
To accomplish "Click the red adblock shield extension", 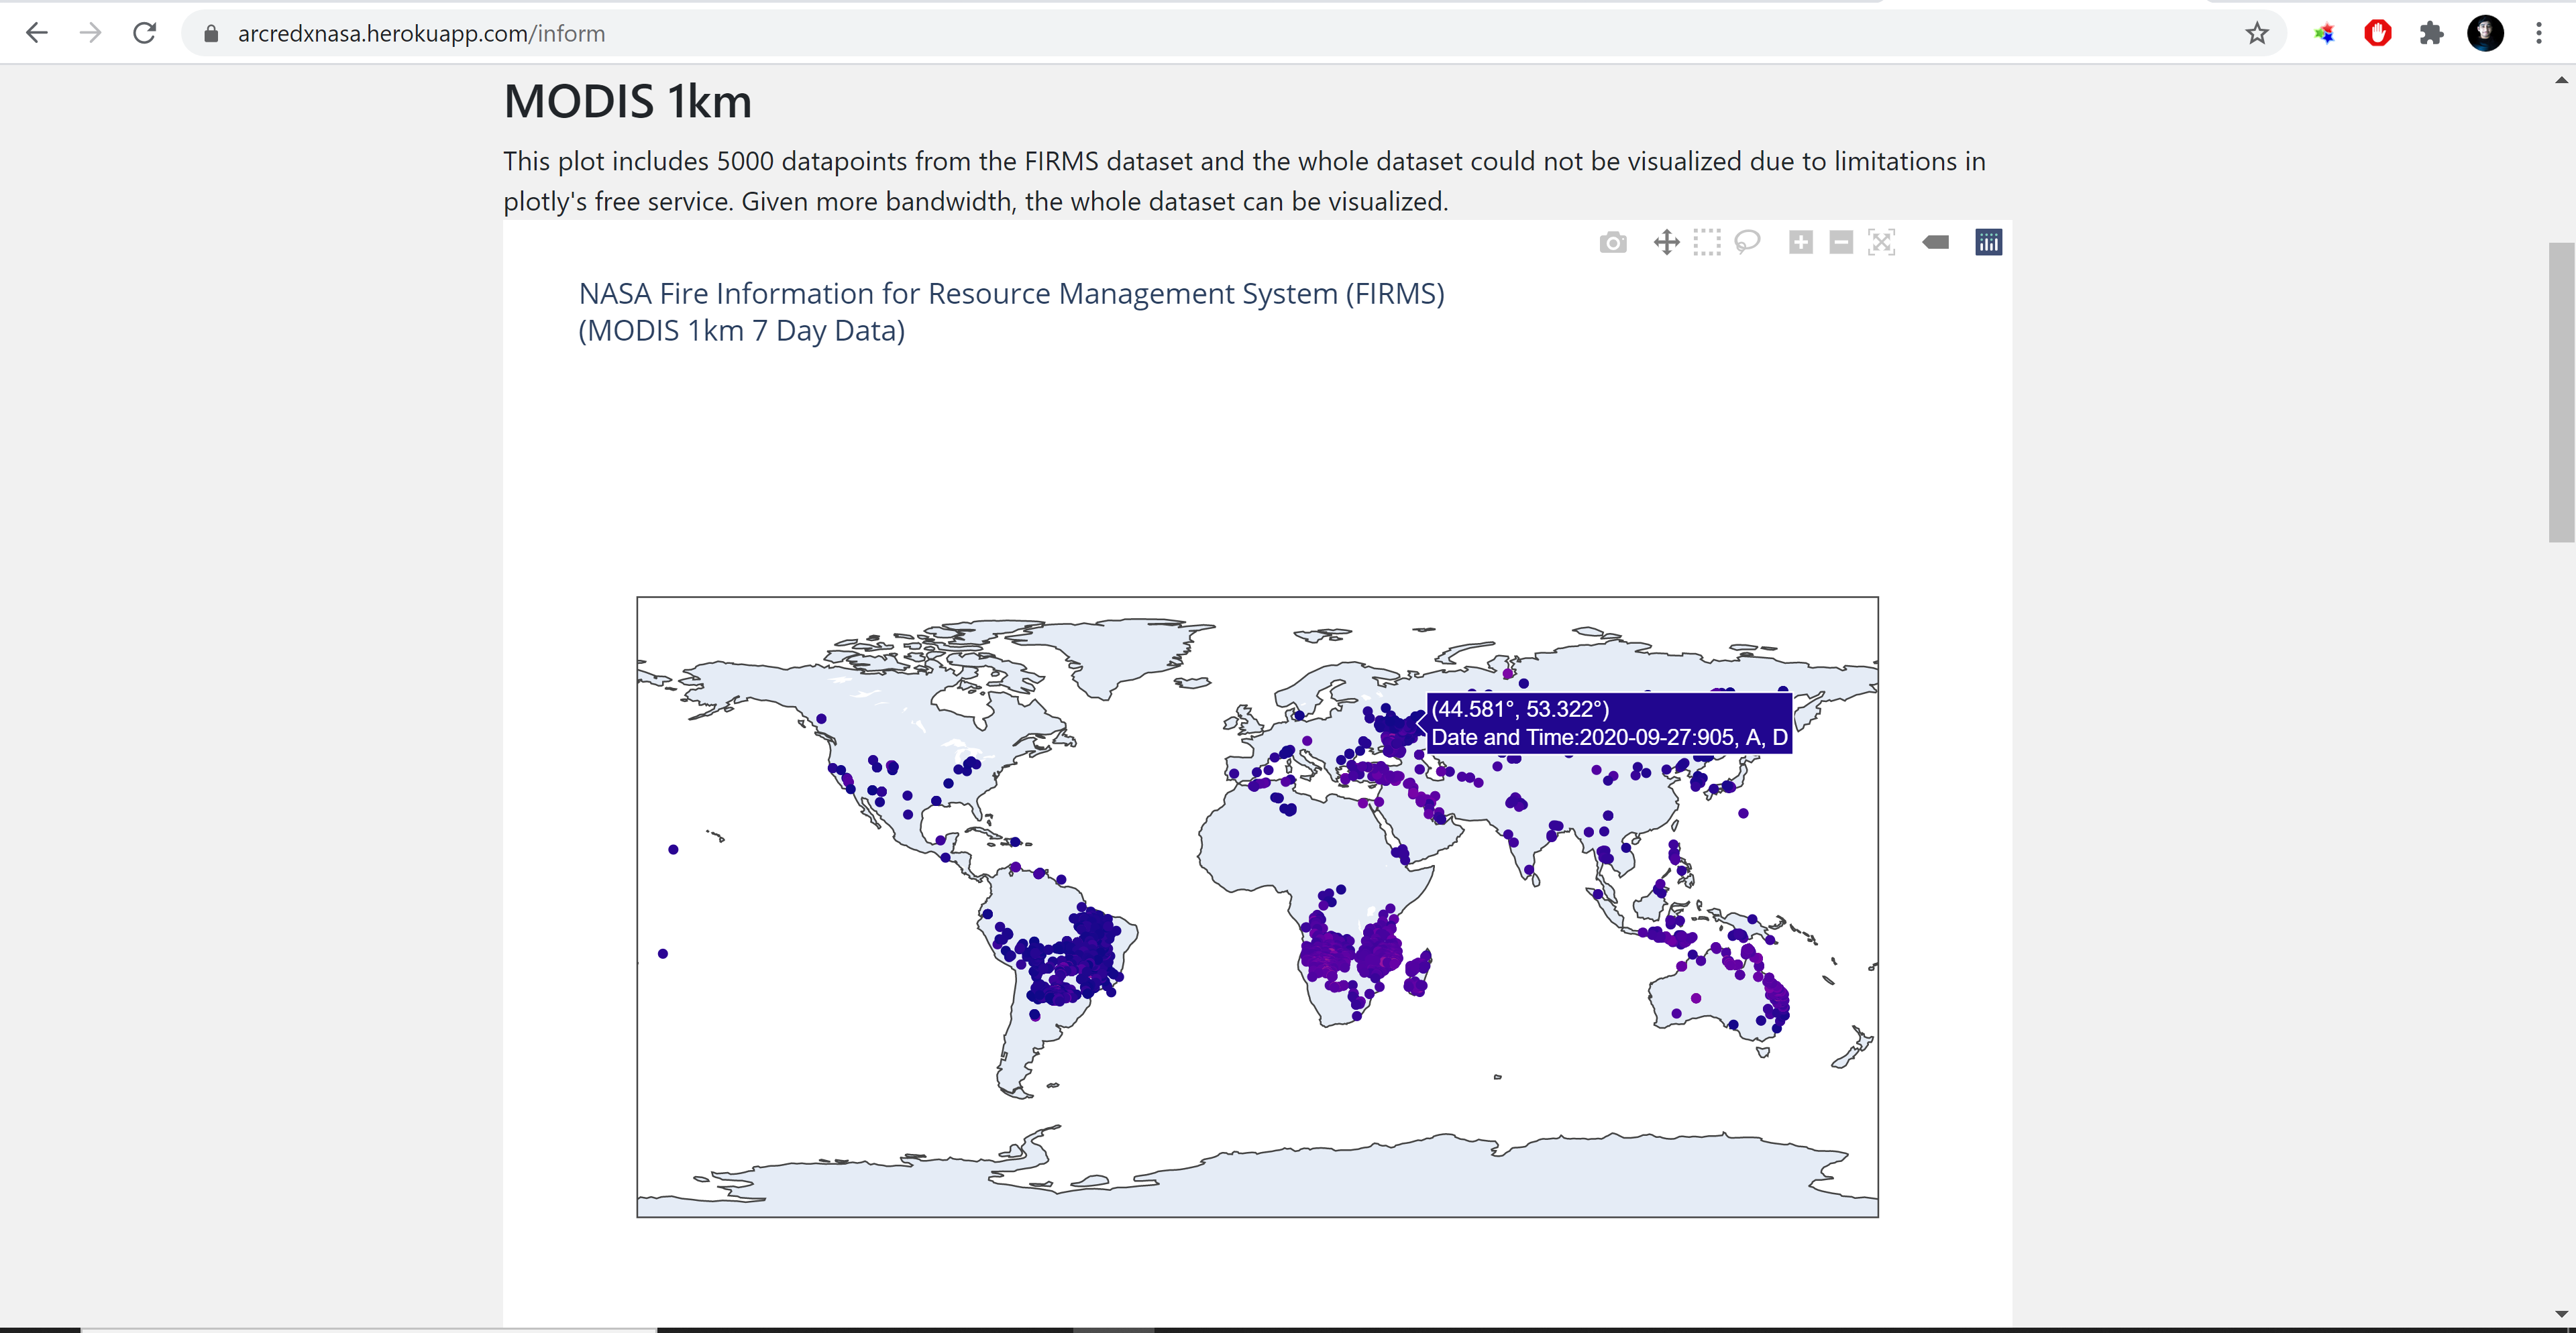I will (2377, 34).
